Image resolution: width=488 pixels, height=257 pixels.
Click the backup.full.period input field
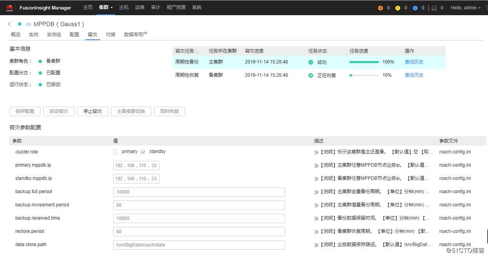pos(198,192)
